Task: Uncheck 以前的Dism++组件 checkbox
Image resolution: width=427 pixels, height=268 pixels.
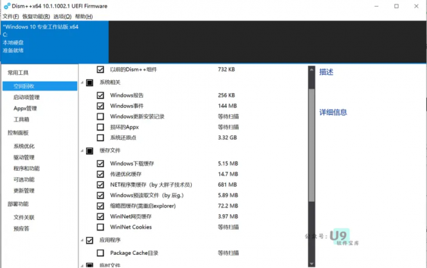Action: click(x=101, y=70)
